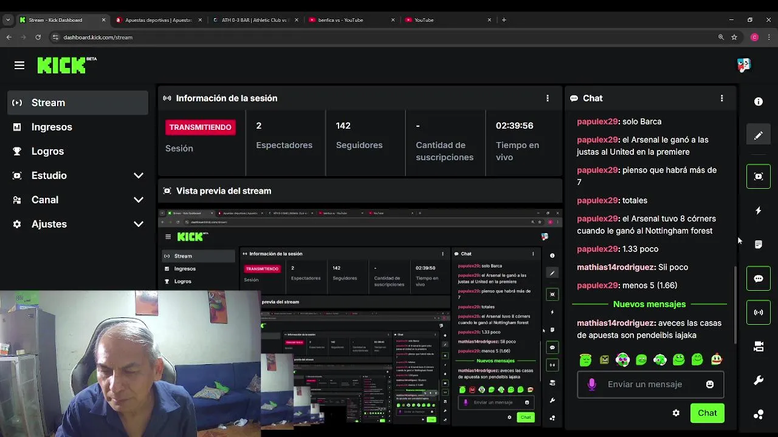Select the seventh green blob emote
Screen dimensions: 778x437
coord(697,360)
